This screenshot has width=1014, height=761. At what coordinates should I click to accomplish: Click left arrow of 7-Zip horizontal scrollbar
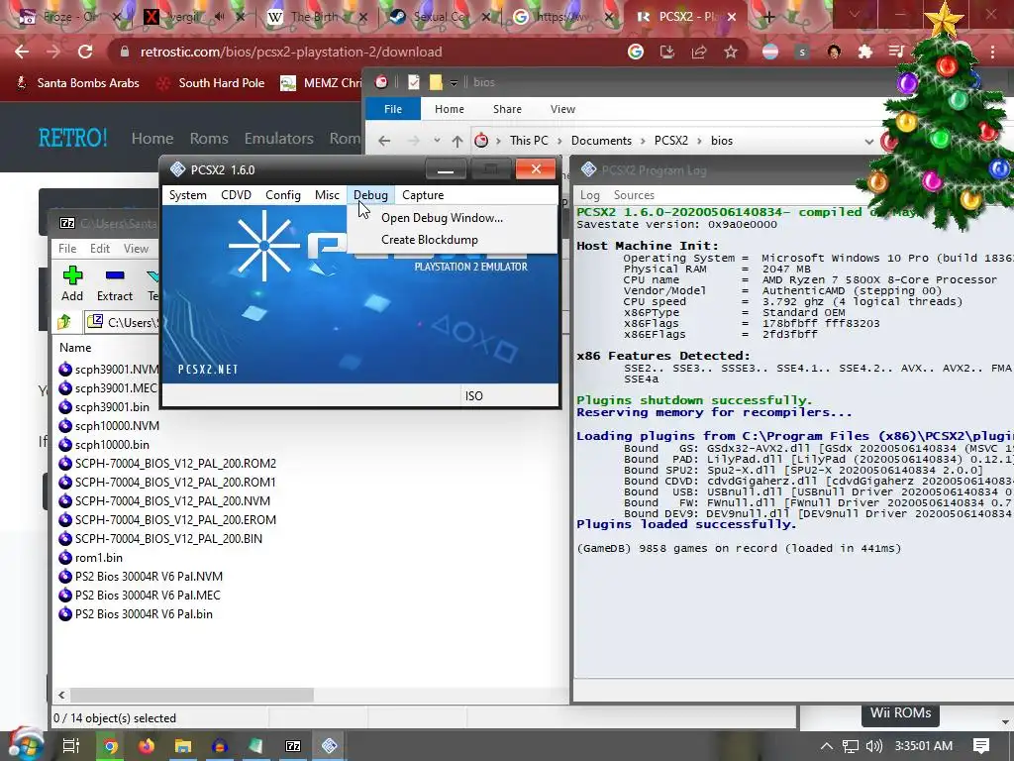[x=61, y=695]
